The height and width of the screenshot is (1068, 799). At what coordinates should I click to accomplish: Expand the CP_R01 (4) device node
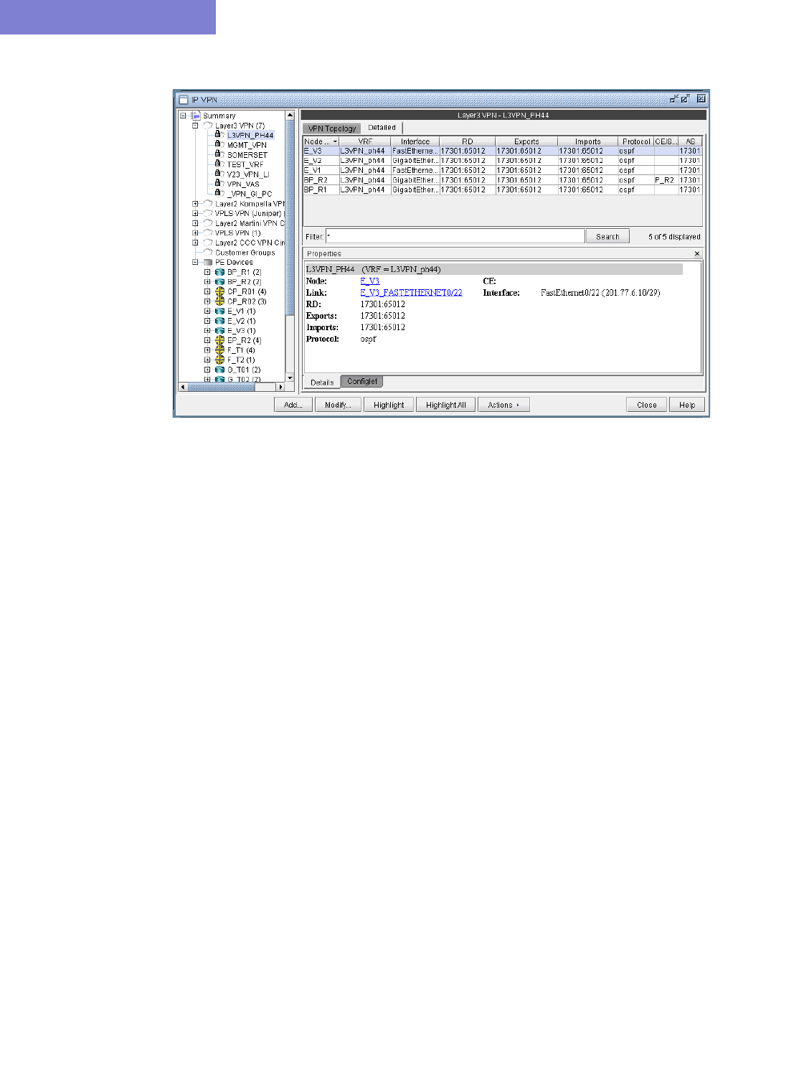pyautogui.click(x=207, y=291)
